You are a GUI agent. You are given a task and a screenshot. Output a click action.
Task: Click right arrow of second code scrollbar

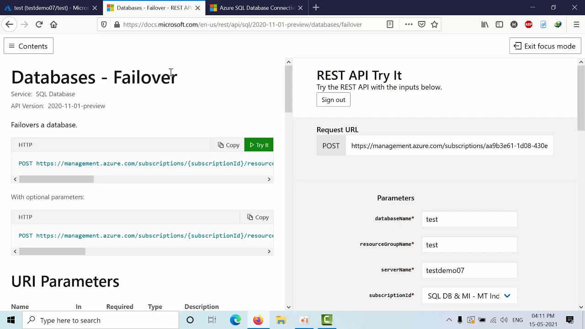coord(269,251)
